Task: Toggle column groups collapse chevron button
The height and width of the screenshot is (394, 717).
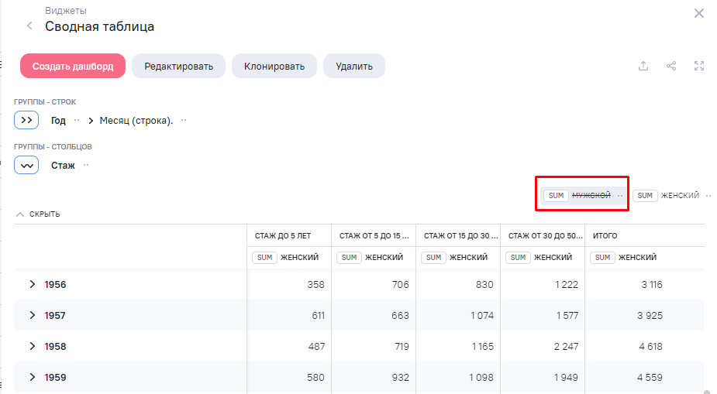Action: [x=26, y=165]
